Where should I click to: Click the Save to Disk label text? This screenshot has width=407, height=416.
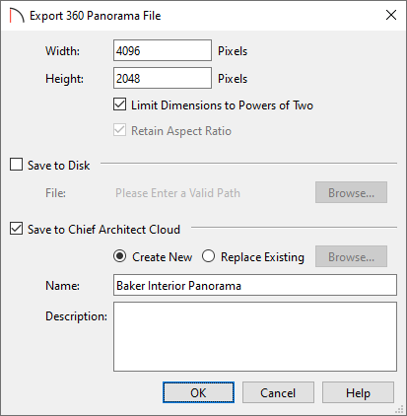tap(58, 165)
